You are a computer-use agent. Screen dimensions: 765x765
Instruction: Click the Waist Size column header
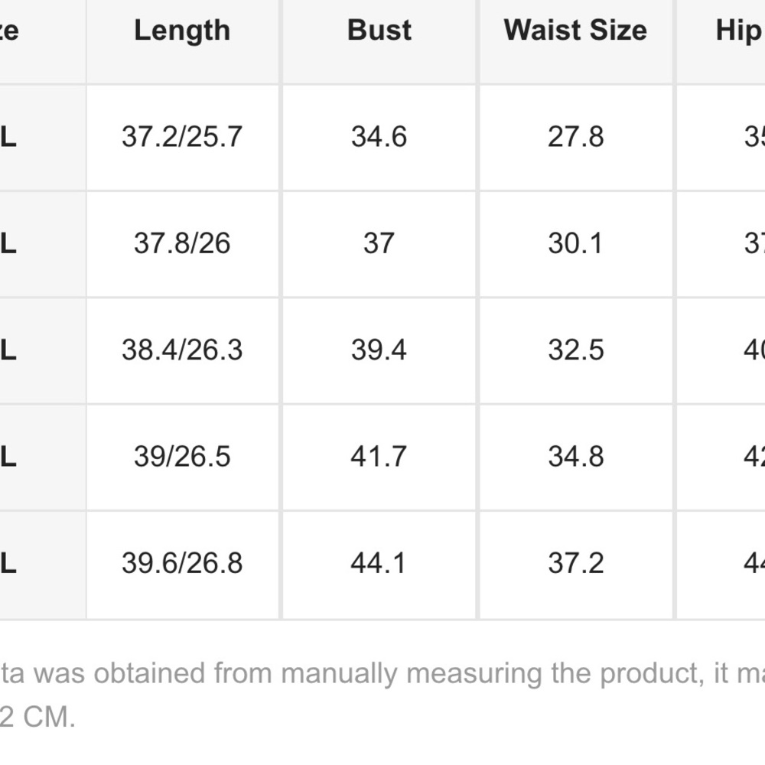coord(575,31)
